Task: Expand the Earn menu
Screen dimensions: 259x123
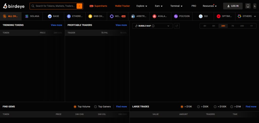Action: pyautogui.click(x=159, y=6)
